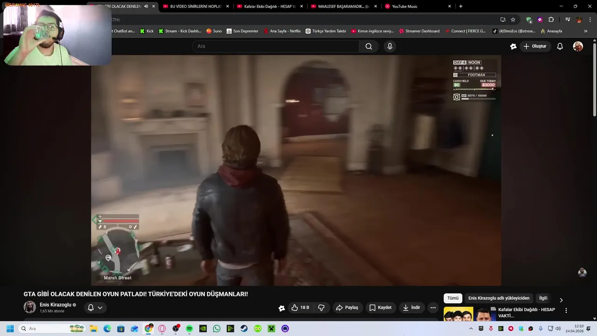This screenshot has height=336, width=597.
Task: Switch to BU VİDEO SİNİRLERİNİ HOPLAT tab
Action: 196,7
